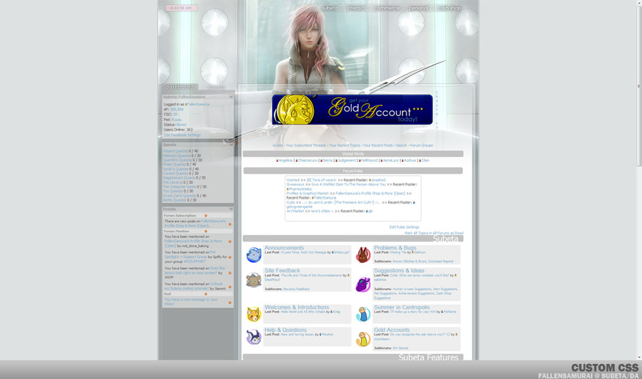Open the interact top menu
The image size is (642, 379).
[356, 8]
